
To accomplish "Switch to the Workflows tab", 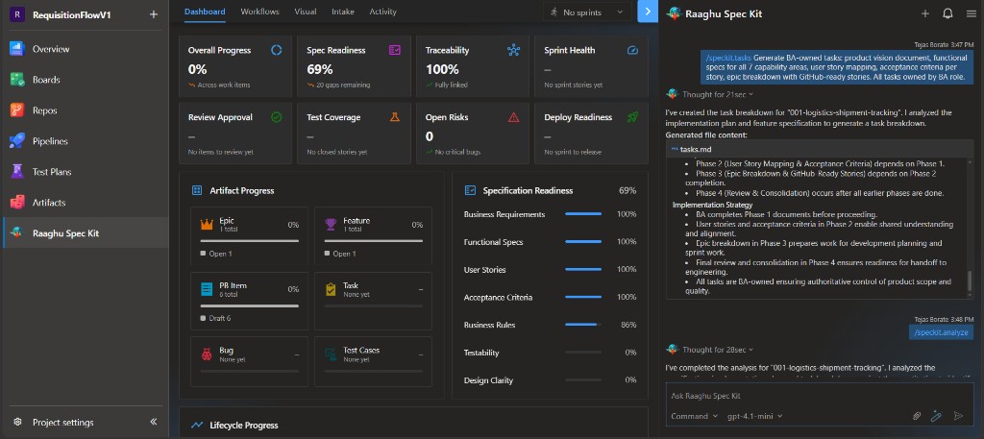I will (x=259, y=12).
